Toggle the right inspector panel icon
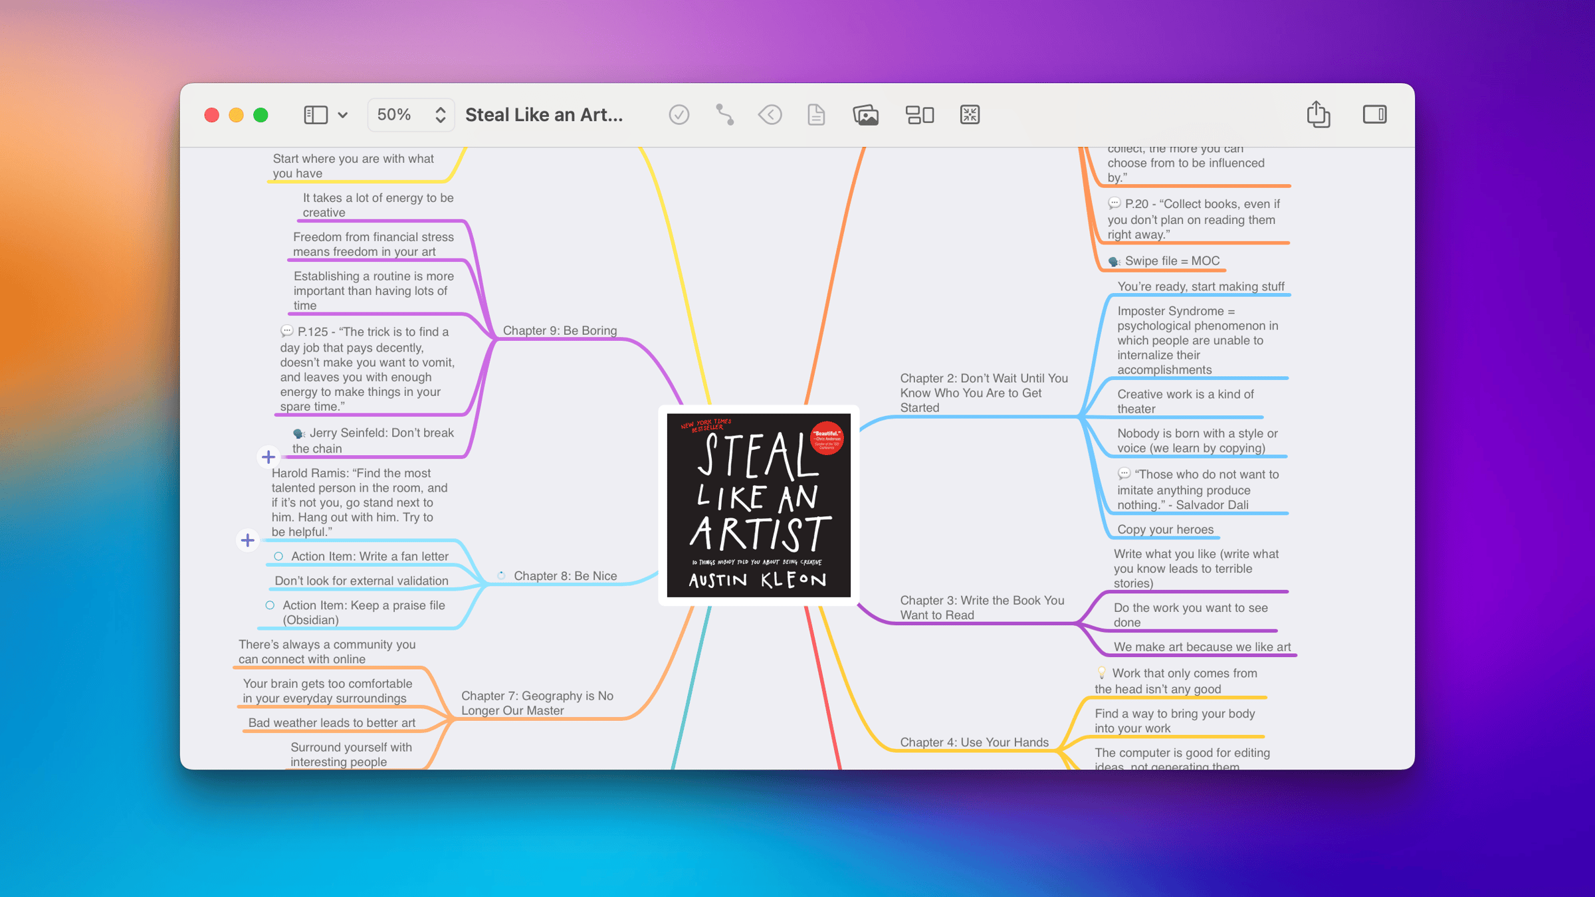This screenshot has height=897, width=1595. (x=1374, y=115)
